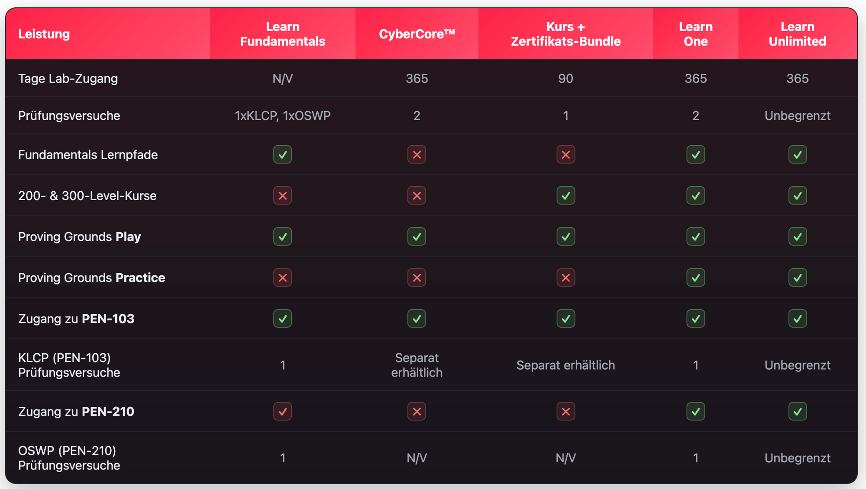Click red X for 200- & 300-Level-Kurse under CyberCore
The image size is (866, 489).
[417, 195]
